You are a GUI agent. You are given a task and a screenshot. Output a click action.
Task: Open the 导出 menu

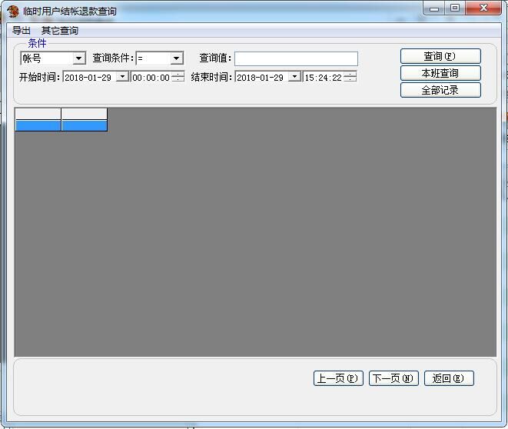tap(22, 31)
